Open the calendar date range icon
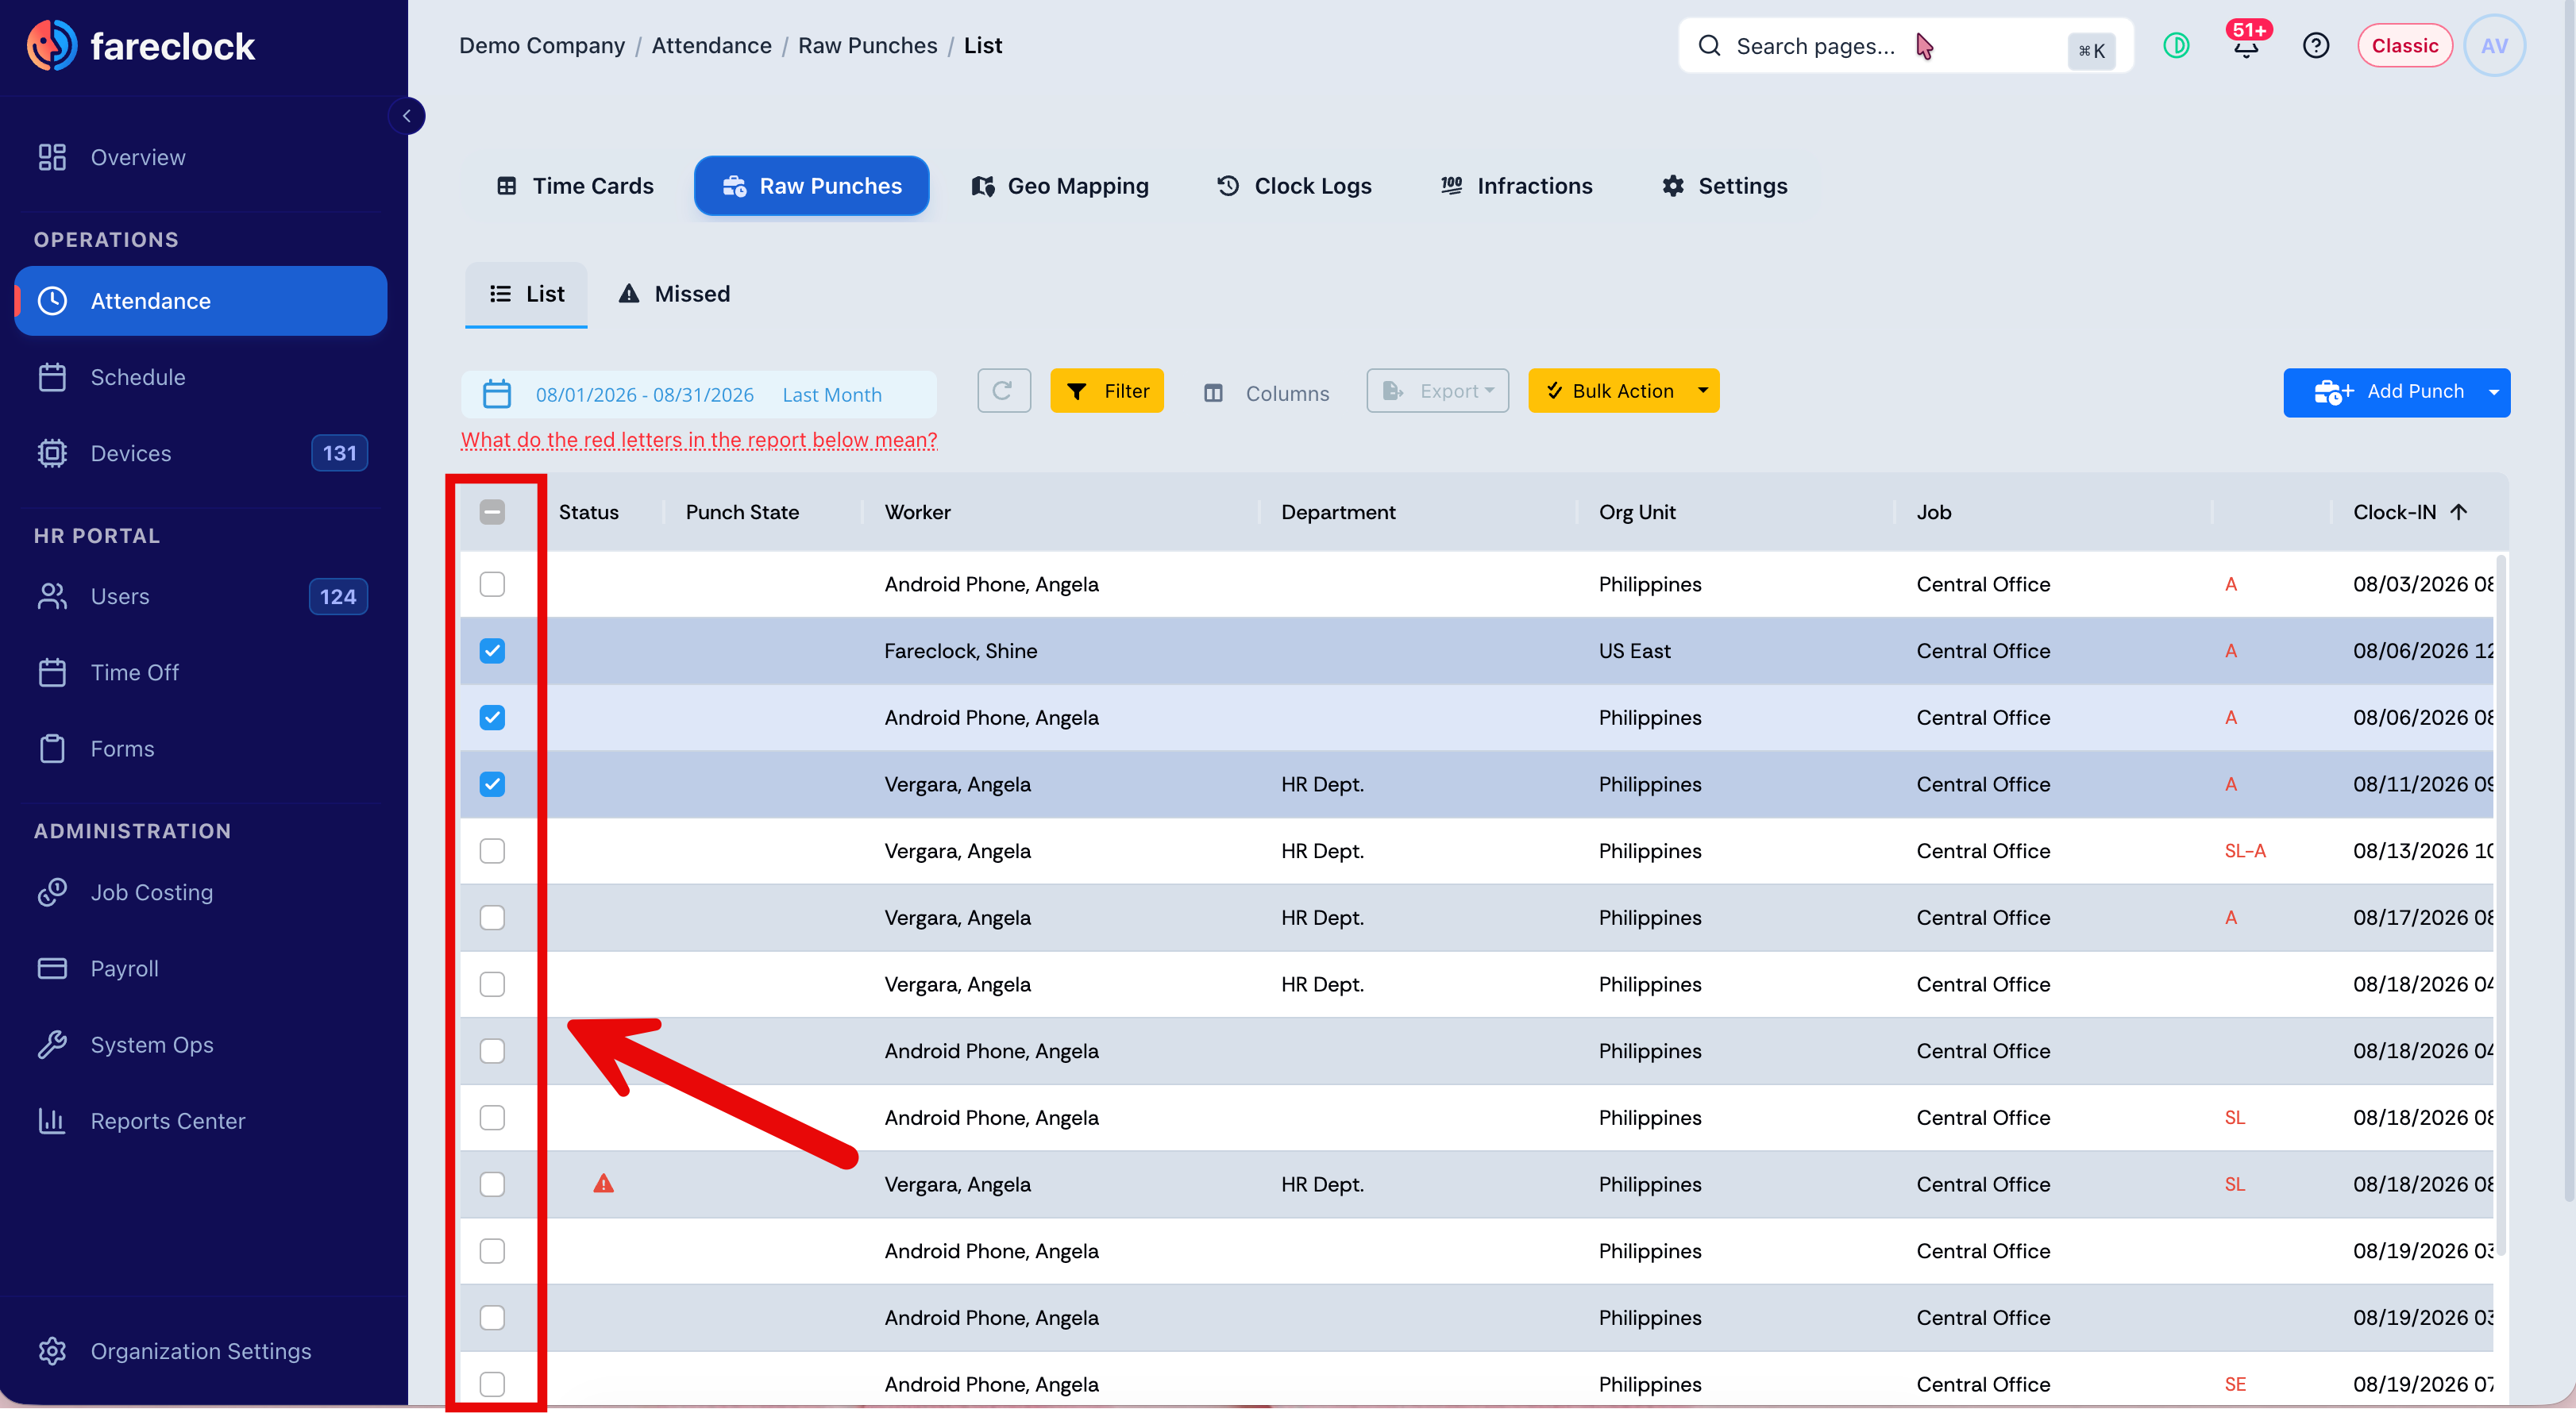 [x=497, y=394]
